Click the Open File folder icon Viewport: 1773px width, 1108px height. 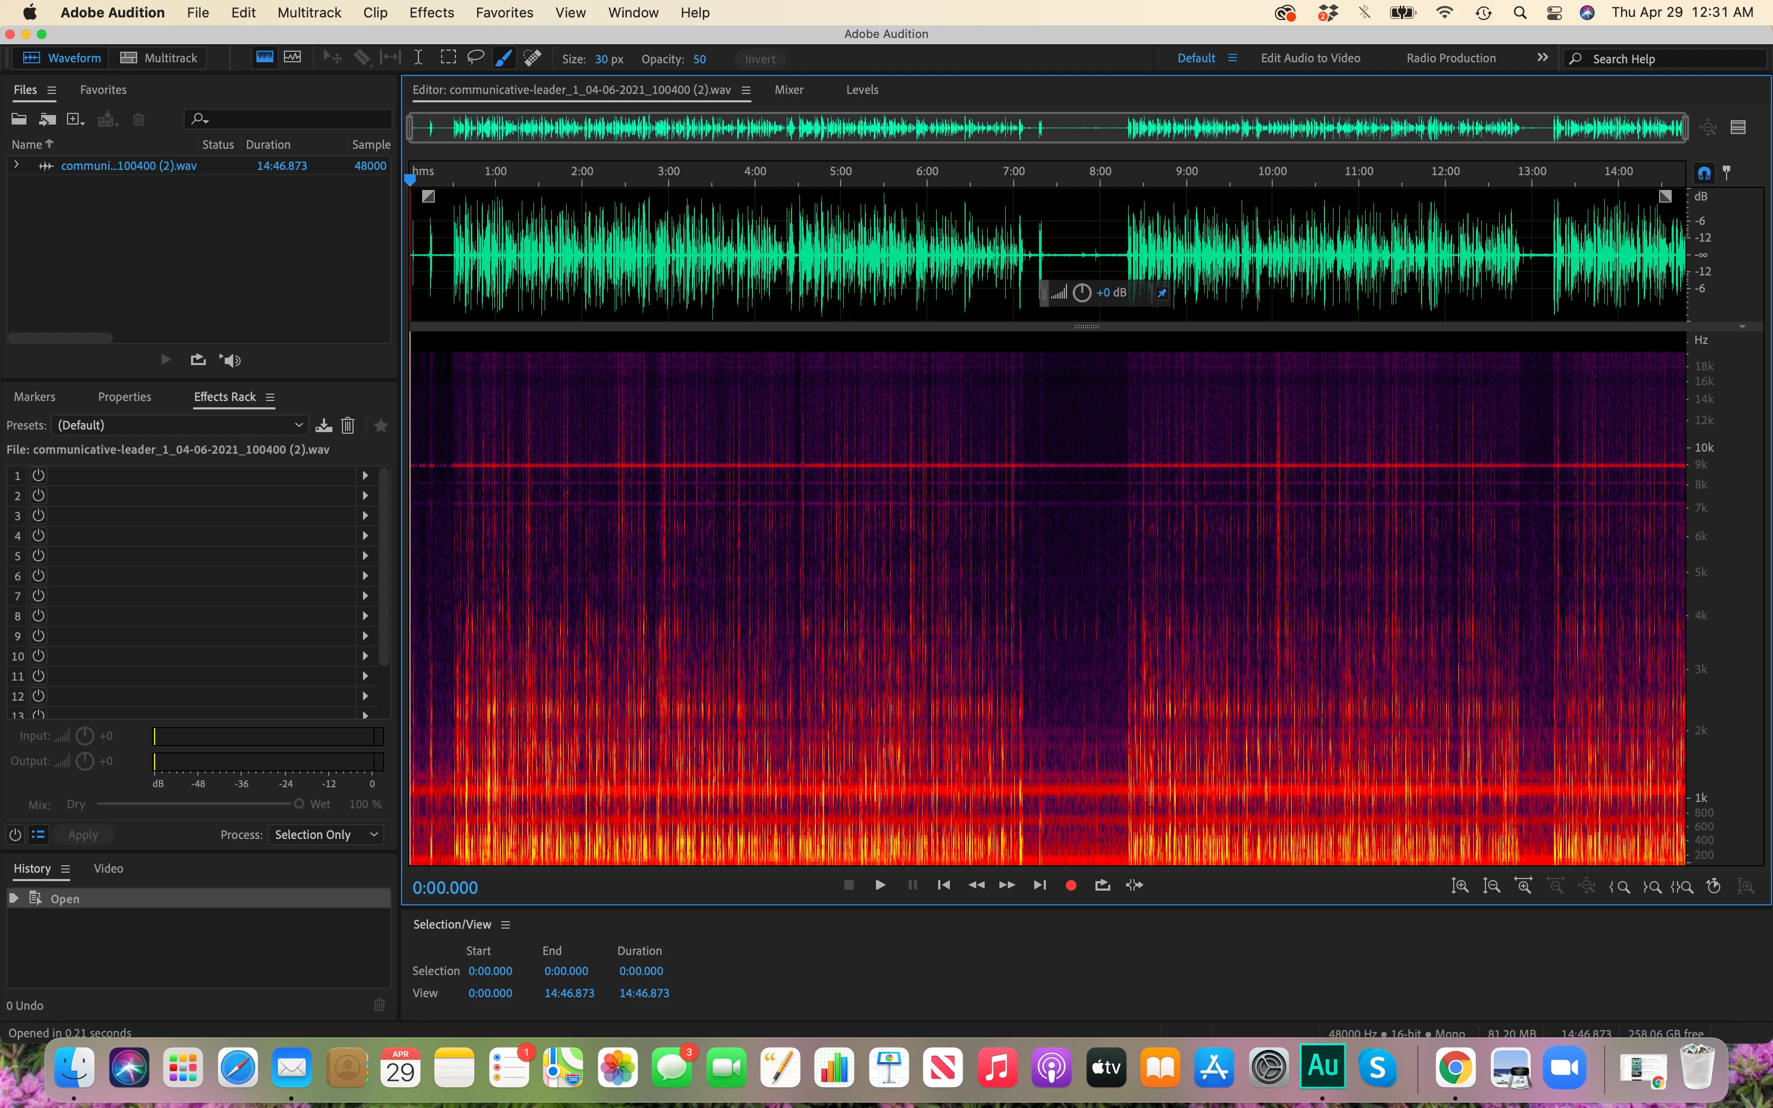tap(19, 119)
